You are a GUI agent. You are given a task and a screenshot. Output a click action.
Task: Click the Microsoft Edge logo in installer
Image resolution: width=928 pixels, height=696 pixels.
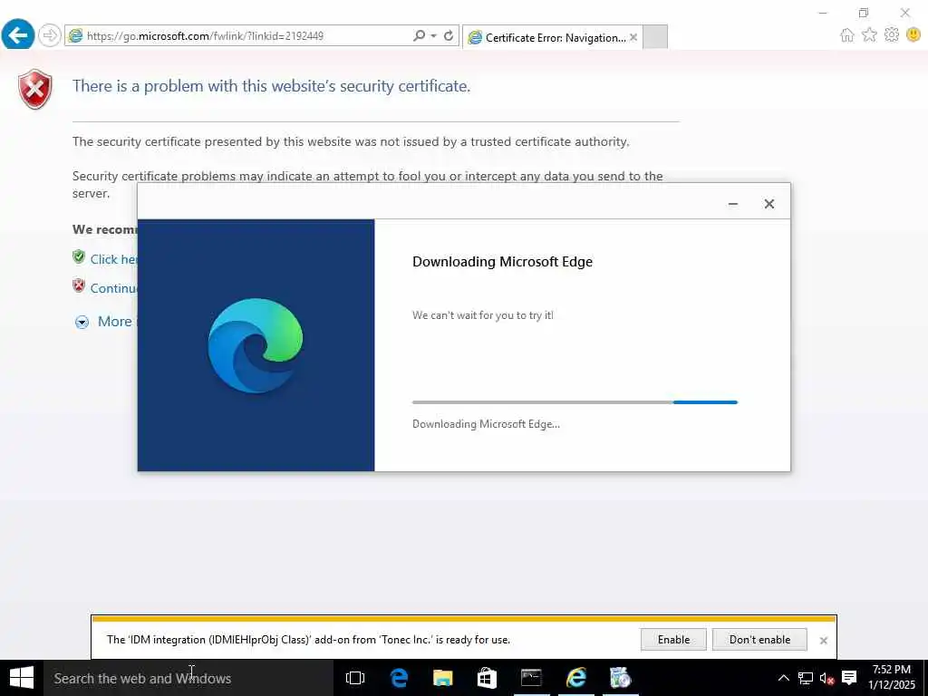tap(256, 345)
